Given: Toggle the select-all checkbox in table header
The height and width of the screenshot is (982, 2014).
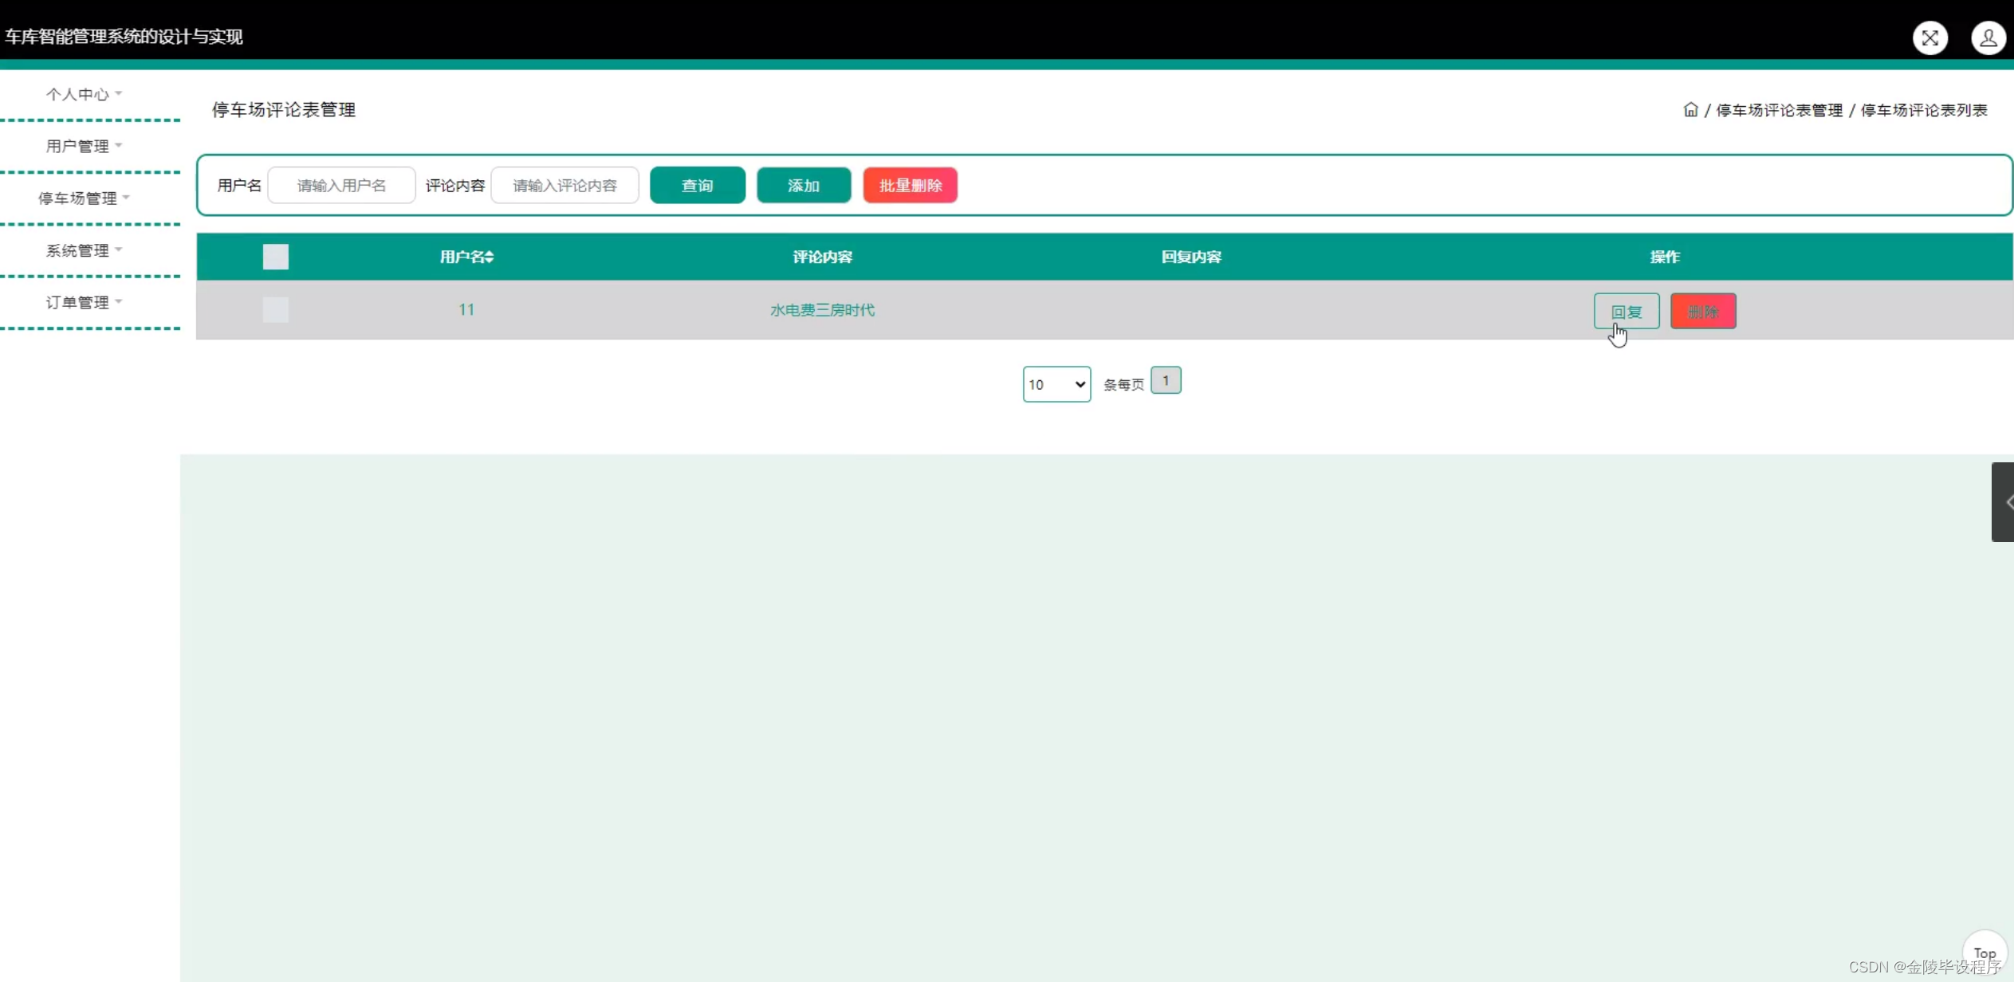Looking at the screenshot, I should tap(275, 257).
